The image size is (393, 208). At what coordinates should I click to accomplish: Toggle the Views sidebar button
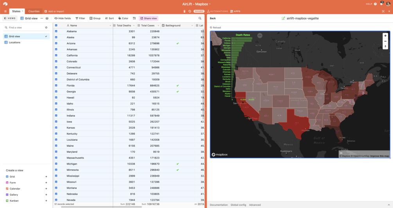10,18
